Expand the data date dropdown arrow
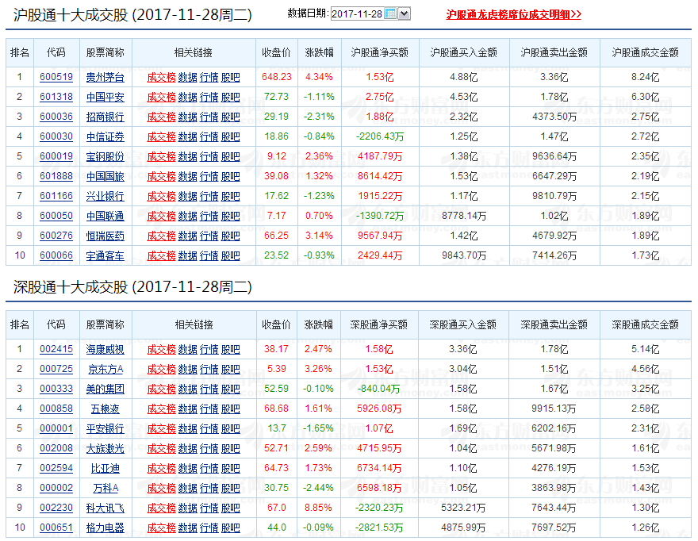This screenshot has width=698, height=541. point(404,13)
